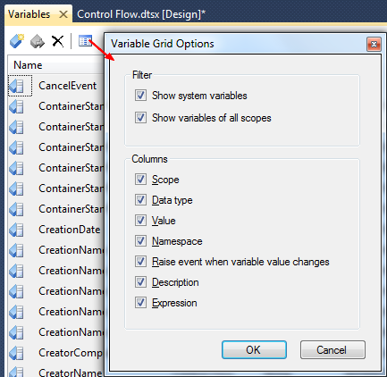Select the CreatorComp variable icon
This screenshot has height=377, width=387.
click(x=16, y=353)
